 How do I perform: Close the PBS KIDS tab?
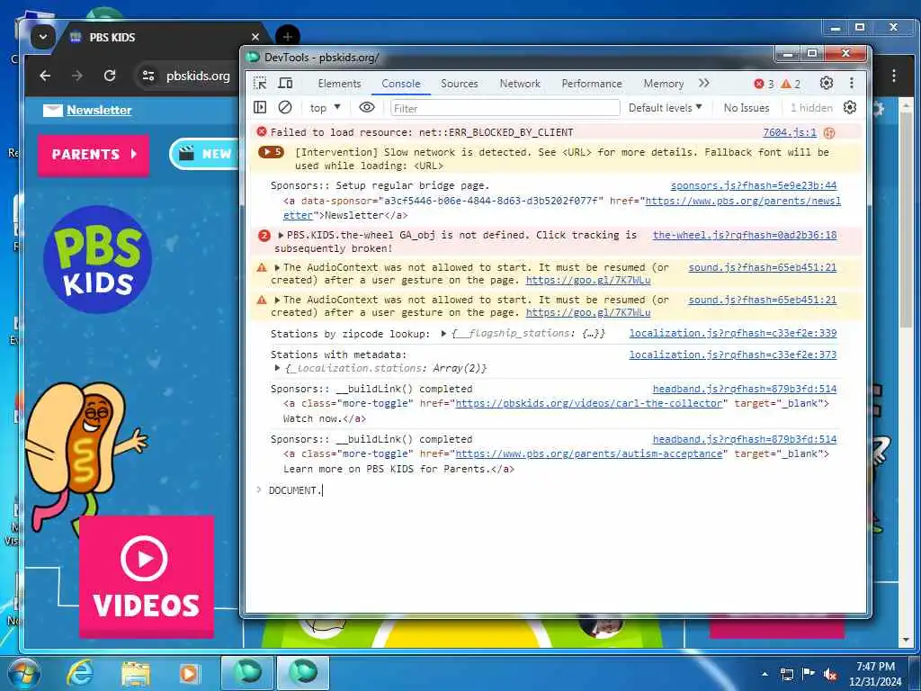click(x=255, y=37)
